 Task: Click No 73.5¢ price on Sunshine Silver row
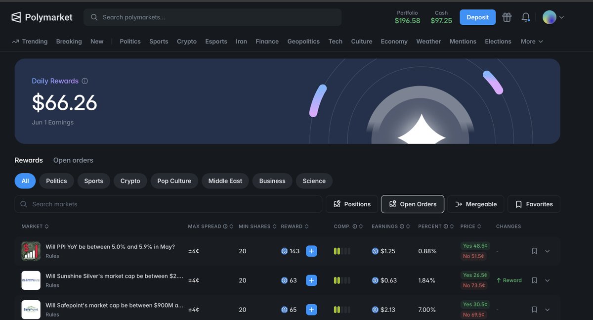click(474, 285)
